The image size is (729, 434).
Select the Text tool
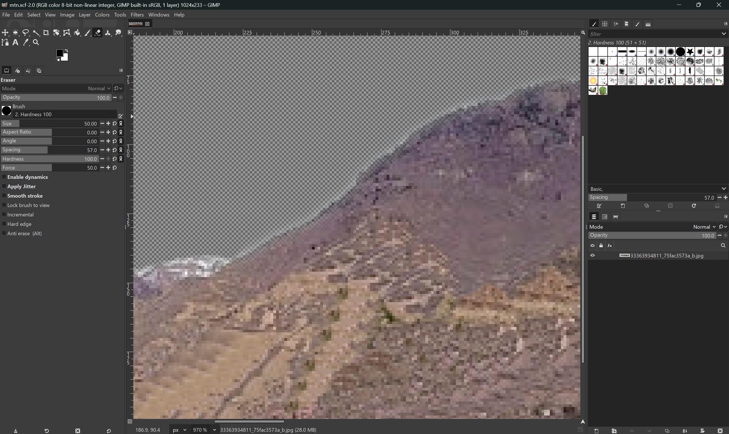coord(15,43)
